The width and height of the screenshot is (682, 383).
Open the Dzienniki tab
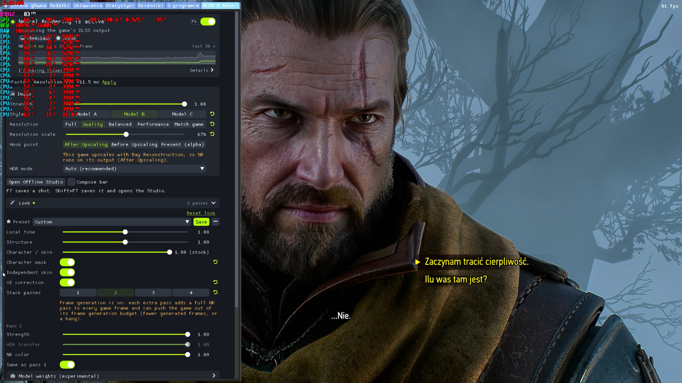151,5
